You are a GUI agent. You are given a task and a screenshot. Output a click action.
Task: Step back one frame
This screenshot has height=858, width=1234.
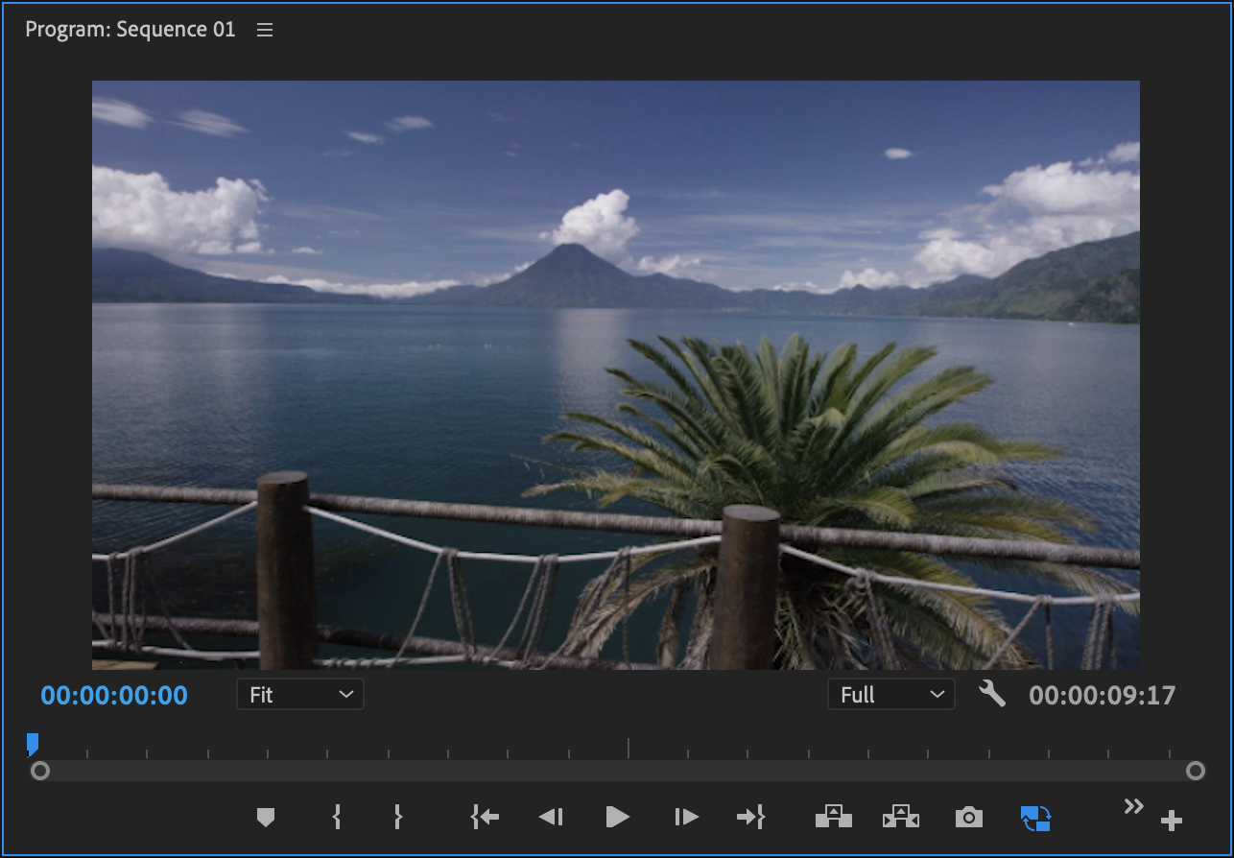(551, 817)
